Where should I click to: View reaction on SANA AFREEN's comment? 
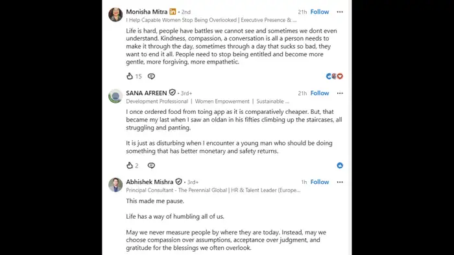pos(340,166)
